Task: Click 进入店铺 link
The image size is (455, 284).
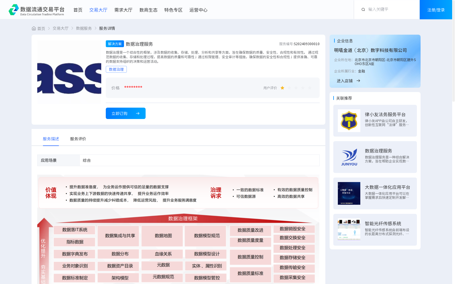Action: pos(345,81)
